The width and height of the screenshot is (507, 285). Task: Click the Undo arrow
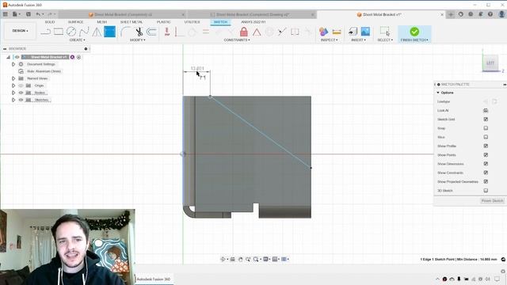38,14
